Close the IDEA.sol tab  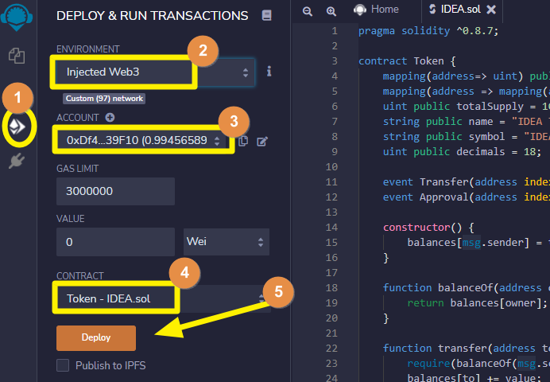(491, 10)
